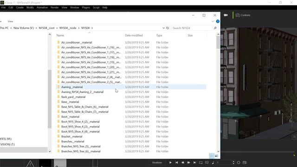
Task: Select Base_NYS_Table_&_Chairs_(6)__material folder
Action: (x=85, y=107)
